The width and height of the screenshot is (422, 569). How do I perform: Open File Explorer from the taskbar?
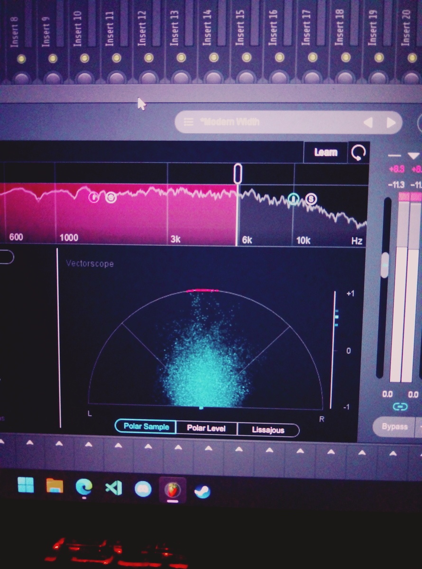pos(55,486)
